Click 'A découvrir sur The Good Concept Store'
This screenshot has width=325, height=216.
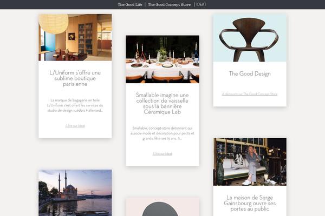250,94
